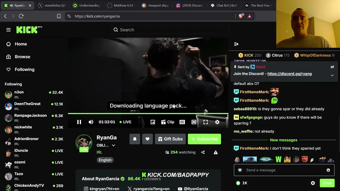The height and width of the screenshot is (191, 340).
Task: Open DeenTheGreat's channel
Action: click(34, 106)
